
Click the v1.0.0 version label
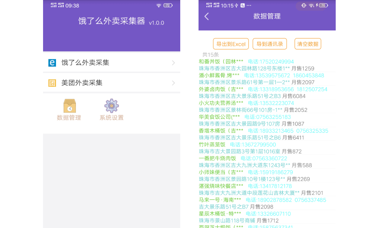point(157,23)
